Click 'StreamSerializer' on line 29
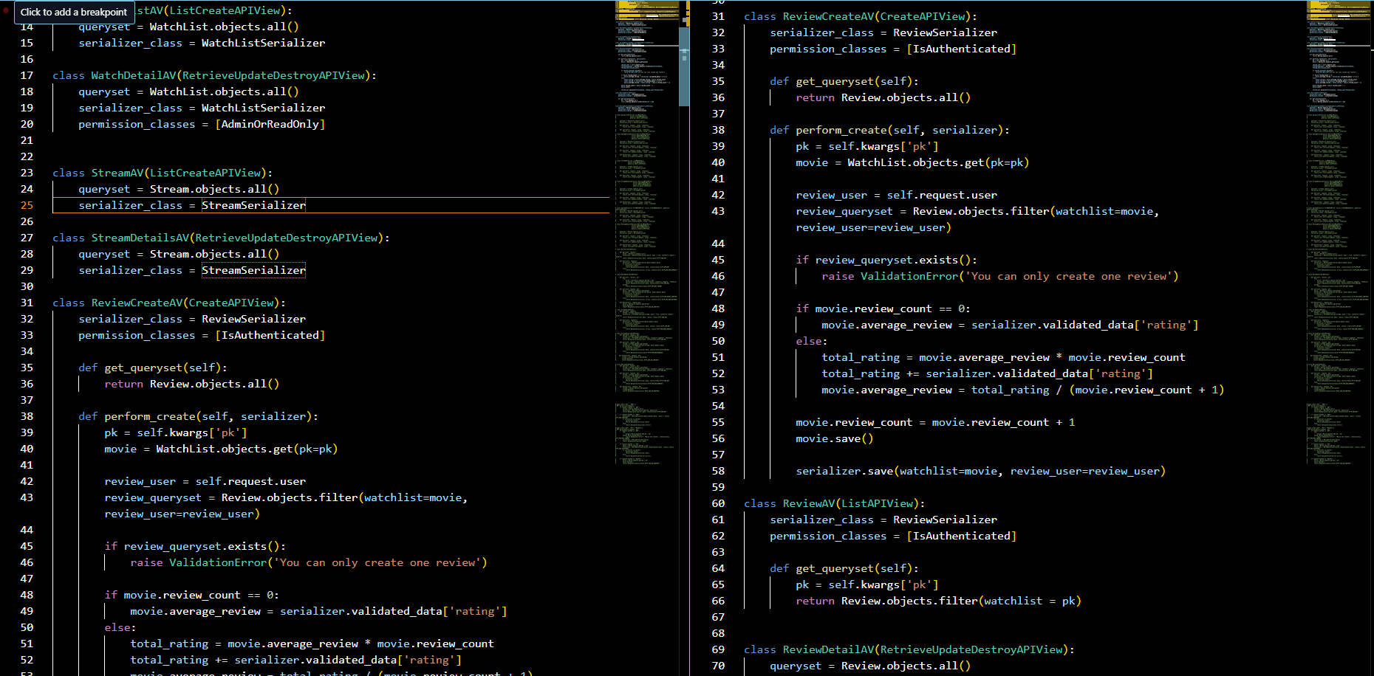This screenshot has width=1374, height=676. pyautogui.click(x=253, y=270)
